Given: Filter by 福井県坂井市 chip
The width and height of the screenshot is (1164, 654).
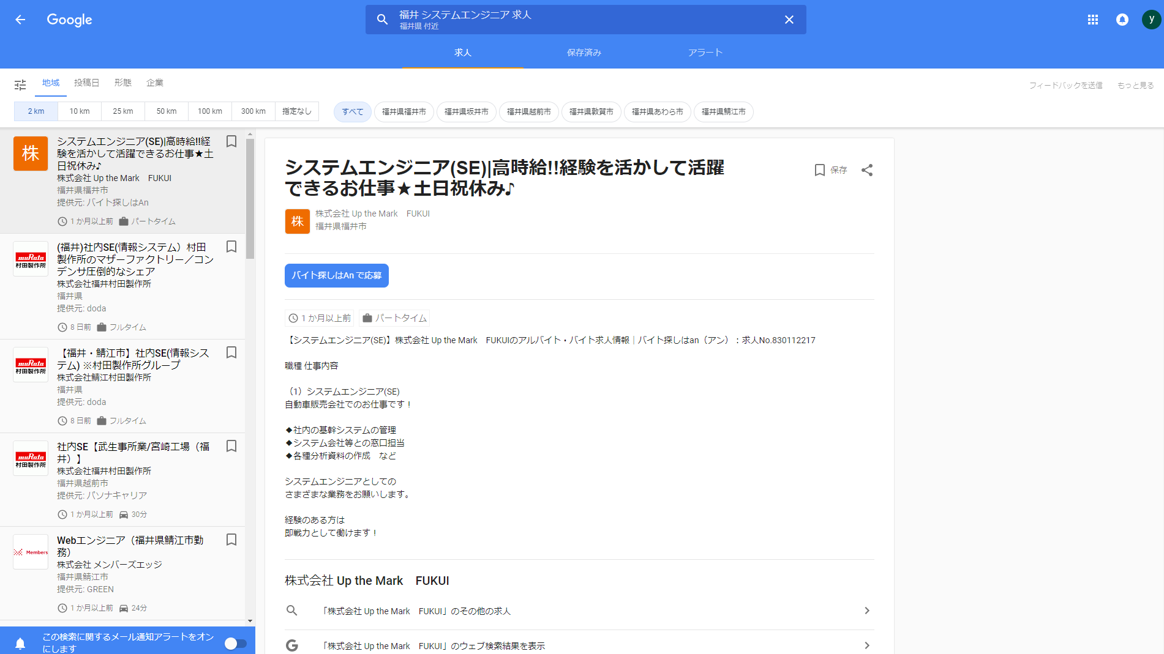Looking at the screenshot, I should point(467,112).
